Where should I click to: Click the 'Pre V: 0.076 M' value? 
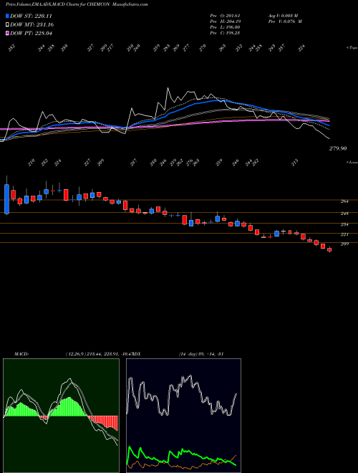(x=285, y=21)
